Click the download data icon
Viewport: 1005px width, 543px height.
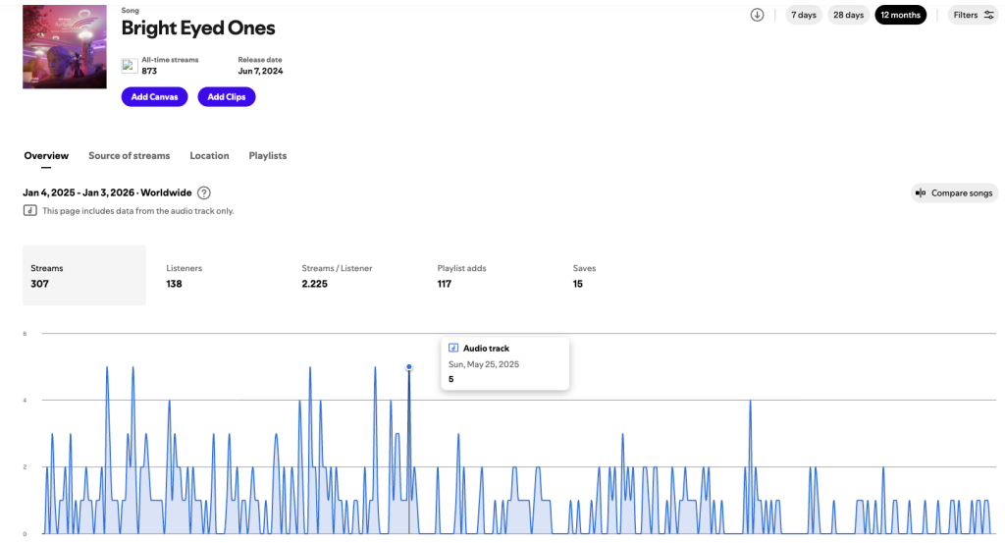coord(757,15)
